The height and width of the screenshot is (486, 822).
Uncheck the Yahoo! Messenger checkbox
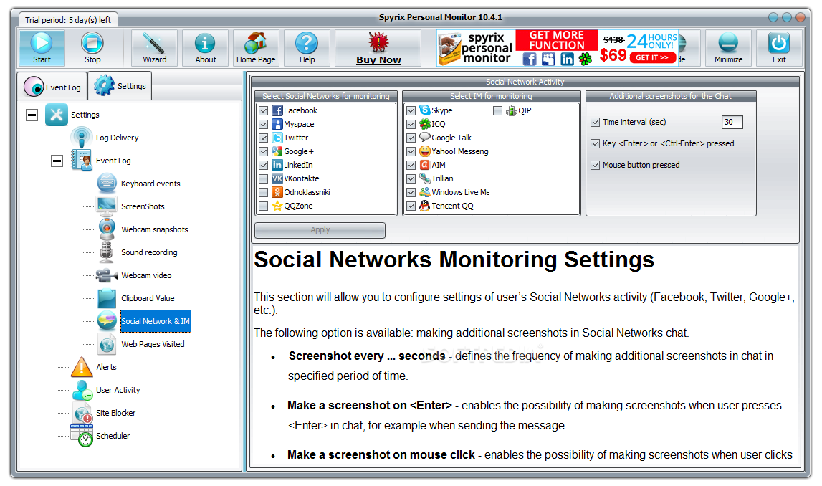pyautogui.click(x=411, y=151)
